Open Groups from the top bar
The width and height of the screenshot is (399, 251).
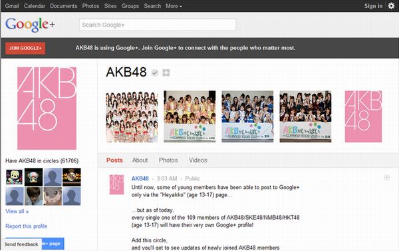(x=130, y=6)
